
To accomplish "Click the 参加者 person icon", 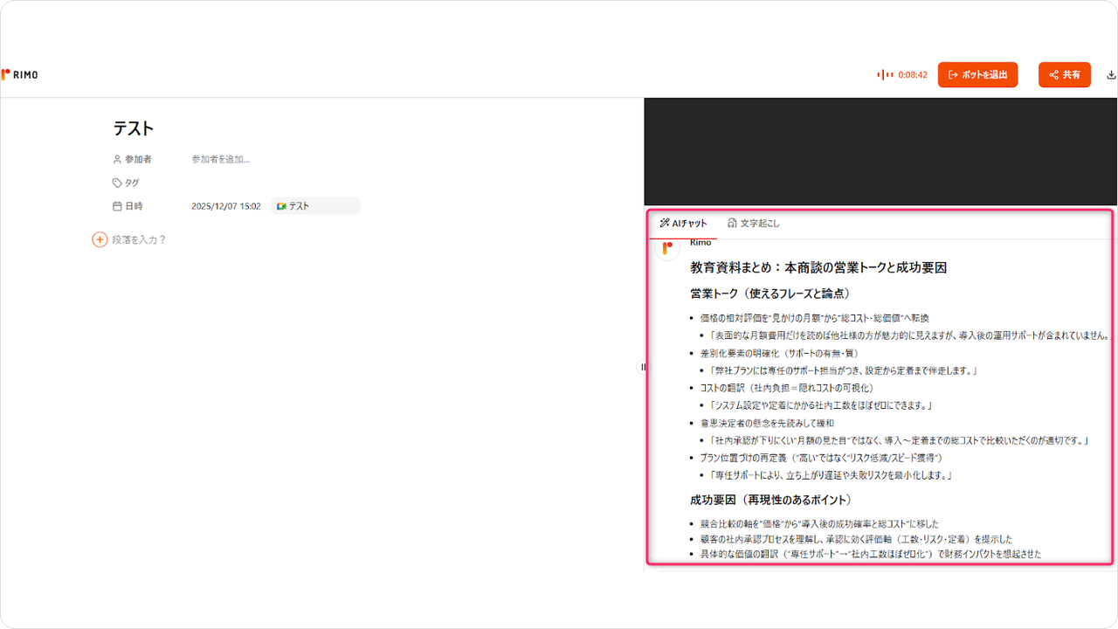I will [x=117, y=160].
